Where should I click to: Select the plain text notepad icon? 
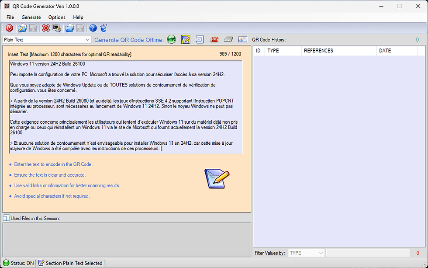click(186, 40)
